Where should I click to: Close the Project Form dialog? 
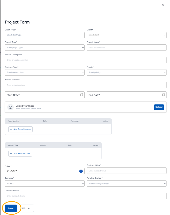point(163,5)
